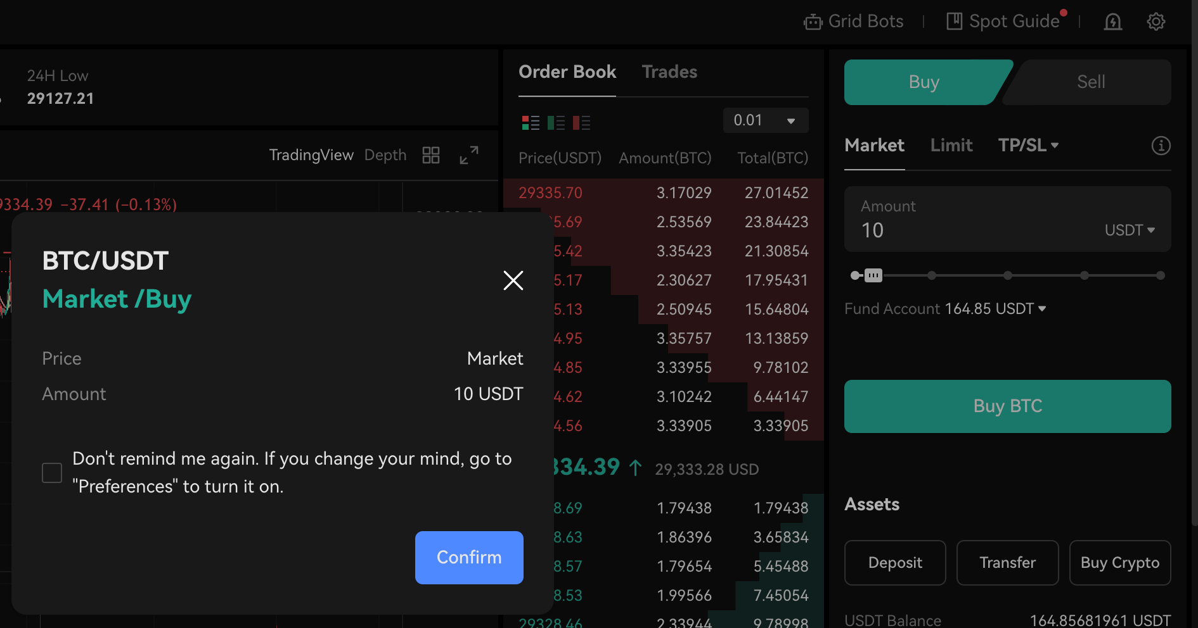This screenshot has height=628, width=1198.
Task: Open the Grid Bots icon link
Action: [x=813, y=22]
